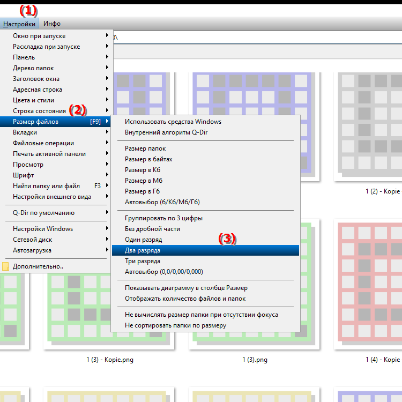Choose Размер в Гб

tap(205, 191)
